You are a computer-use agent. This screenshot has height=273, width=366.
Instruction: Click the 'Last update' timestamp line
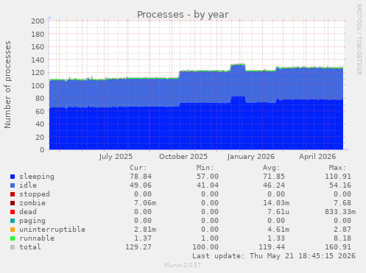coord(274,256)
